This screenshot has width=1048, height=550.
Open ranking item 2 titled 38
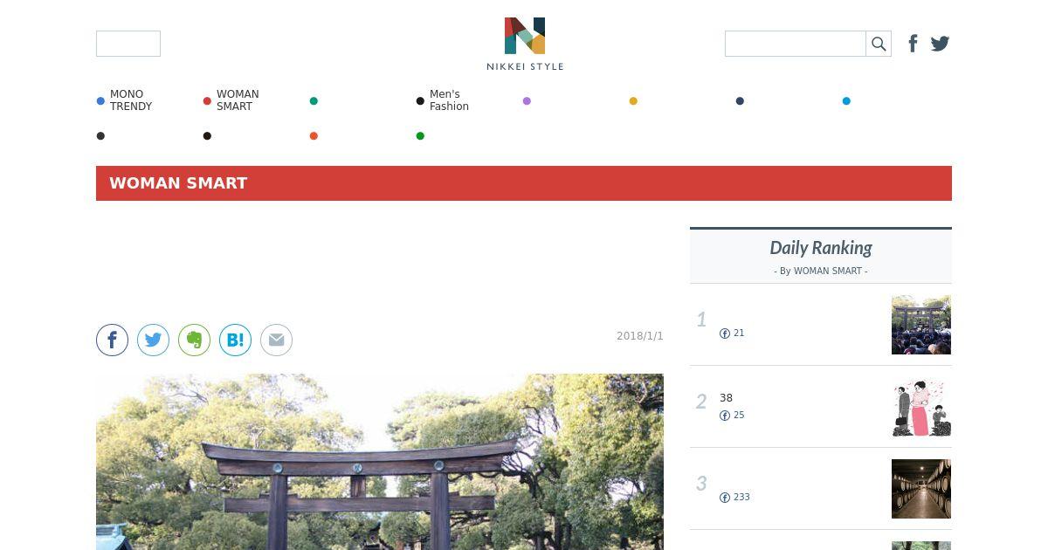(x=726, y=398)
